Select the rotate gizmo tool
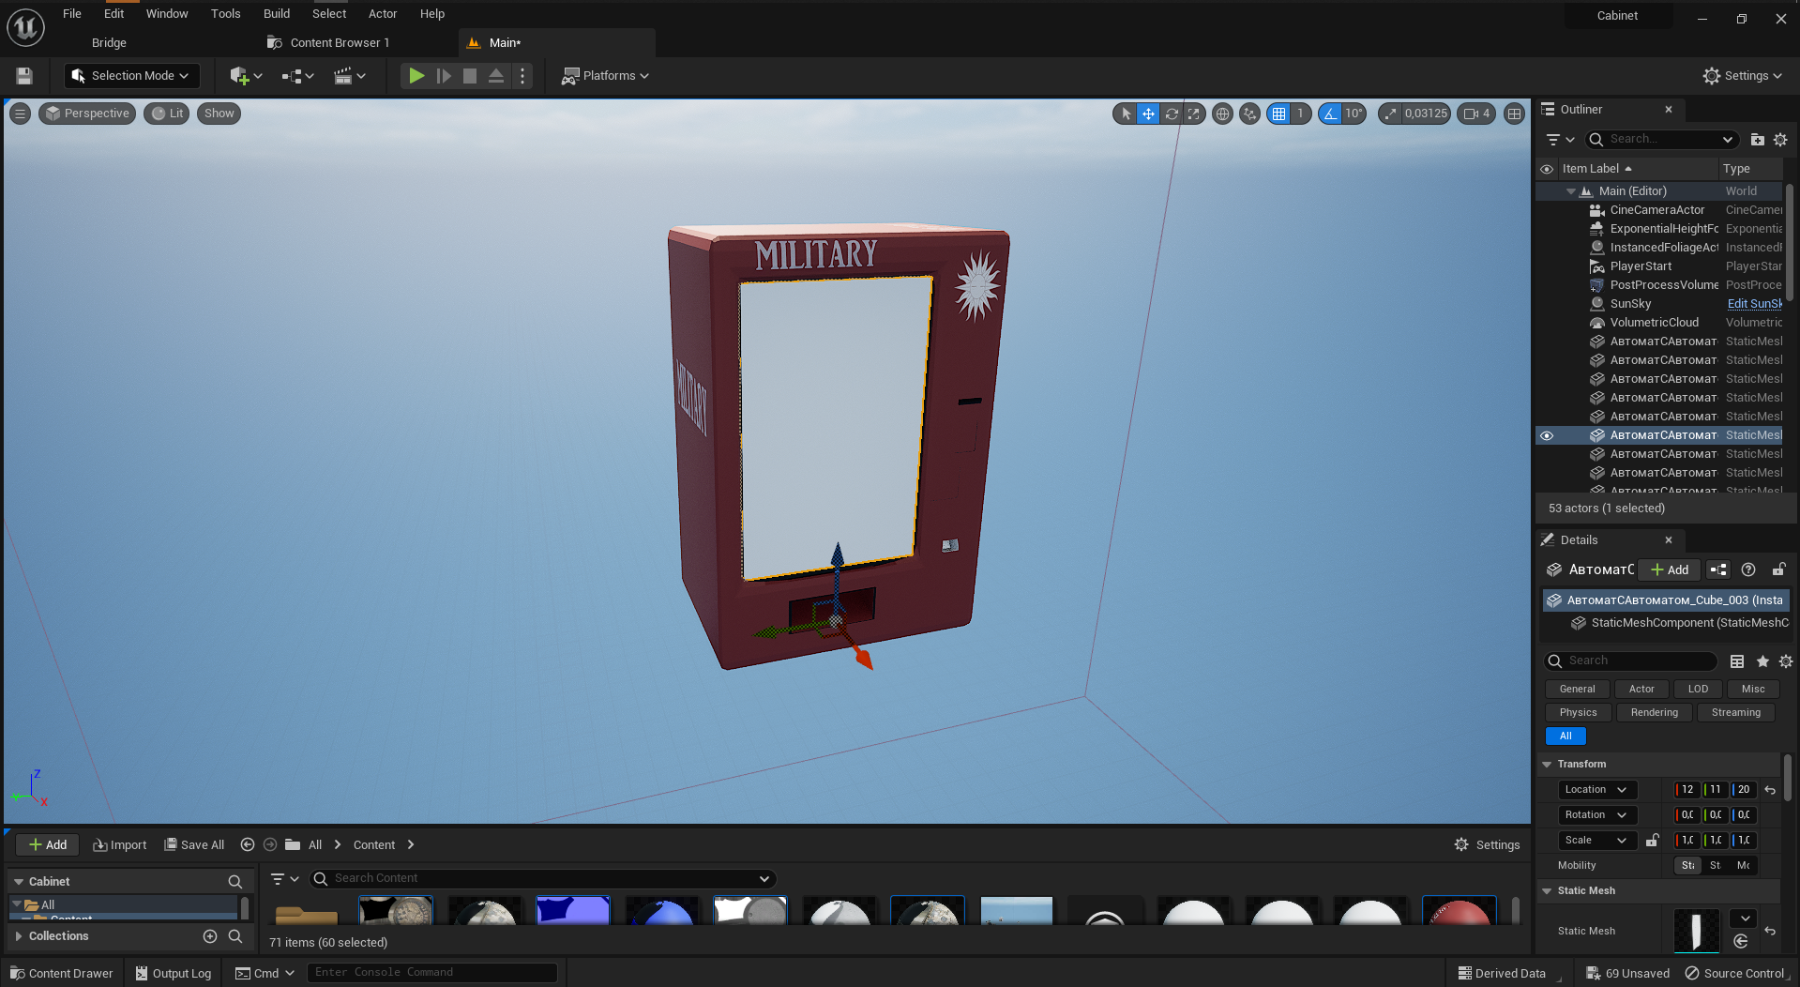The height and width of the screenshot is (987, 1800). pyautogui.click(x=1172, y=114)
